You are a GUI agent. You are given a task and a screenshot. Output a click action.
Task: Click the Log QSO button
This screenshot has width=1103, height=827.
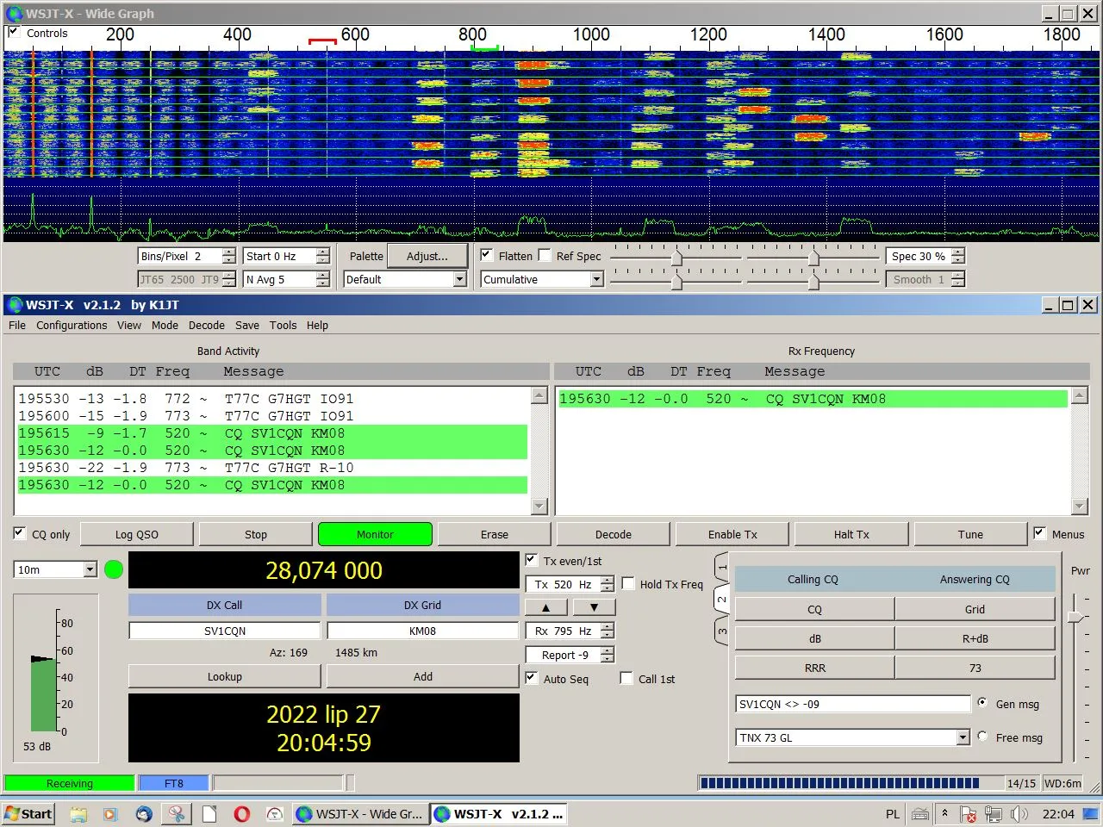click(x=137, y=534)
